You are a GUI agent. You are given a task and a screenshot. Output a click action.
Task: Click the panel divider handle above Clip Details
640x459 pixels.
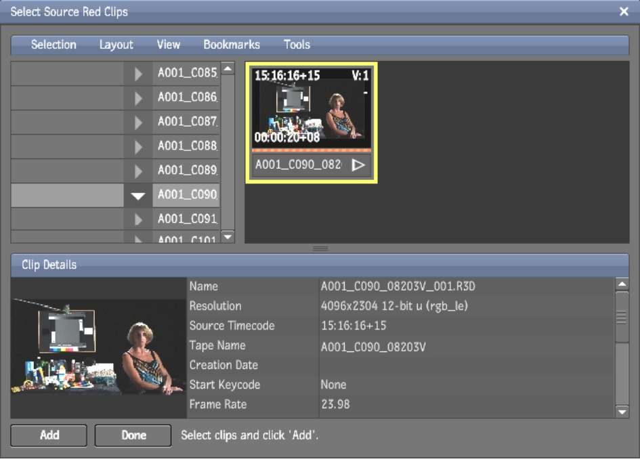pyautogui.click(x=320, y=249)
